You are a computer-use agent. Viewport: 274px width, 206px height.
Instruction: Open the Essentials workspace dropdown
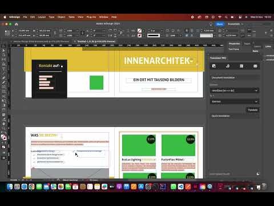click(236, 24)
